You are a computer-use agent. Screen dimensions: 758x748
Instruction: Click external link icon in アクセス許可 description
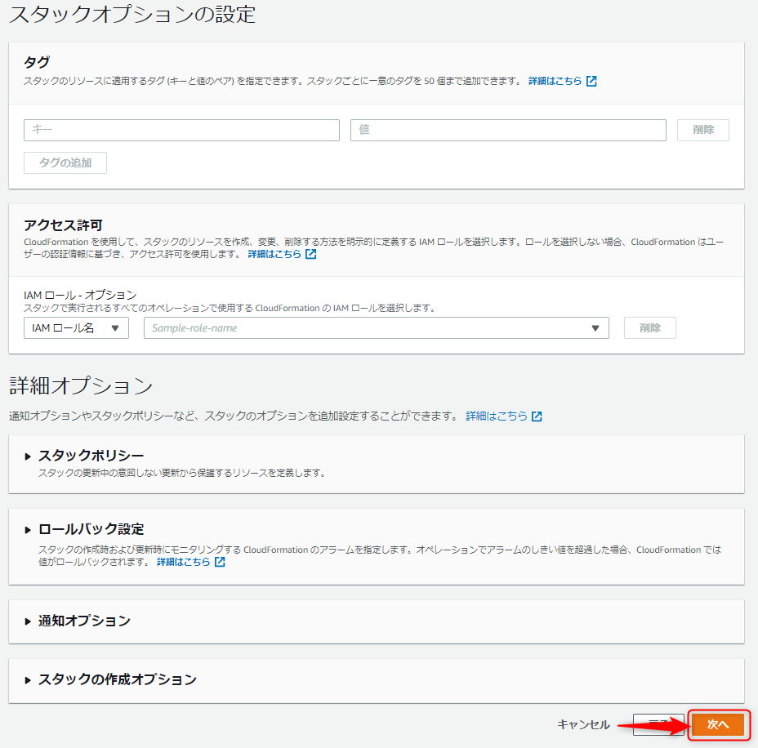pos(311,254)
